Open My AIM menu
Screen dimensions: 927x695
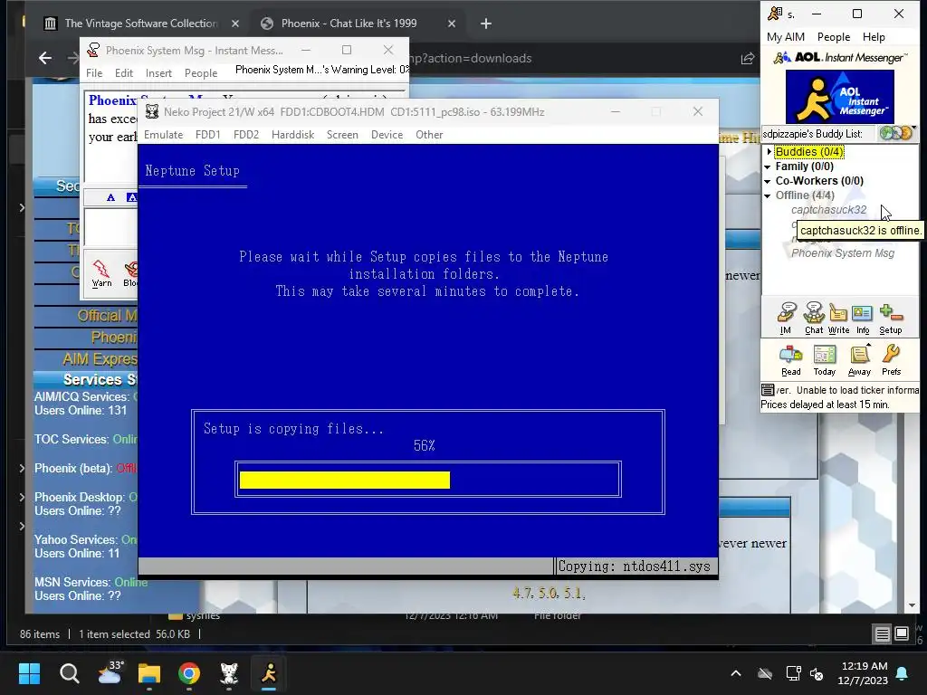tap(785, 37)
